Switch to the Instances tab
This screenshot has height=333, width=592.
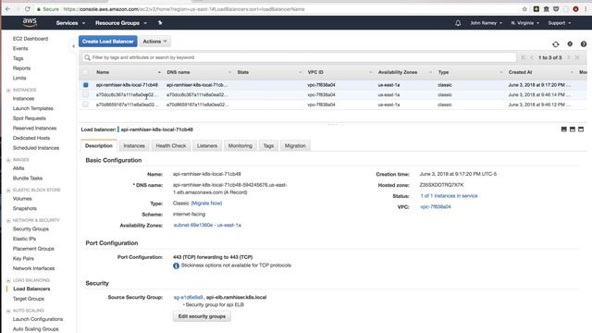[x=134, y=146]
